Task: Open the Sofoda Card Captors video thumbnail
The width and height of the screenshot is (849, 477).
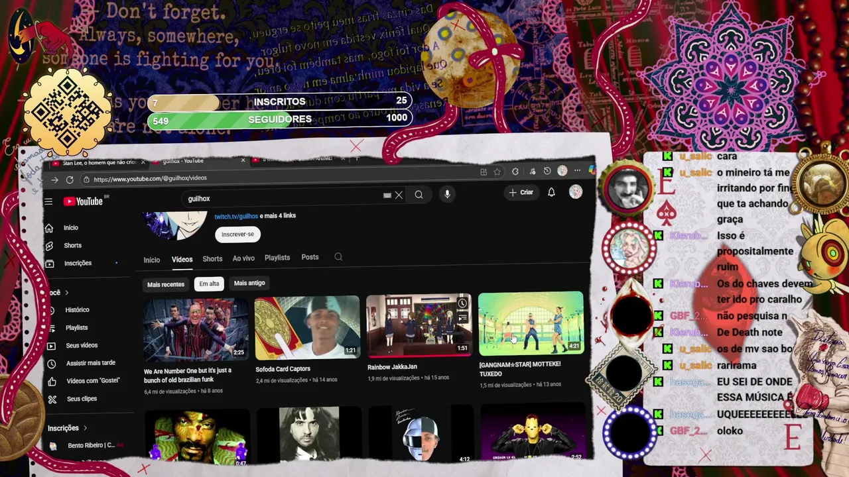Action: [x=307, y=327]
